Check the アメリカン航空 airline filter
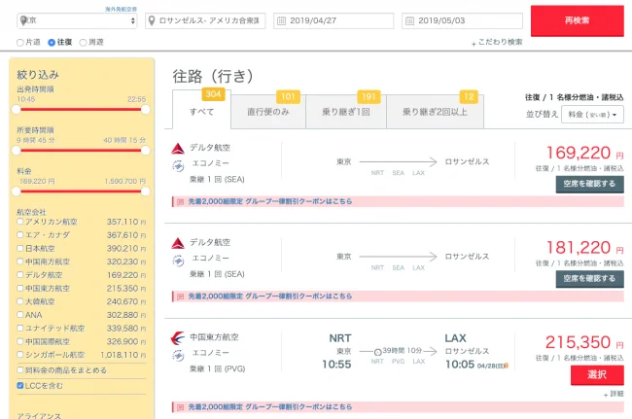The image size is (632, 419). tap(20, 222)
